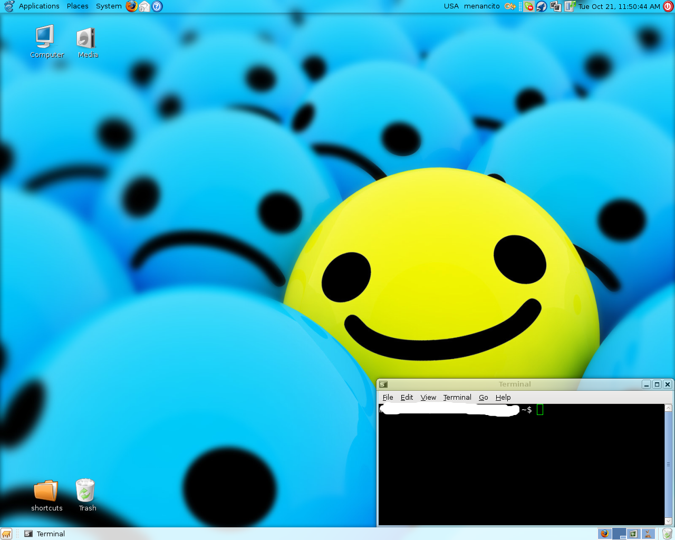
Task: Click the green tray icon with red stop sign
Action: (x=528, y=6)
